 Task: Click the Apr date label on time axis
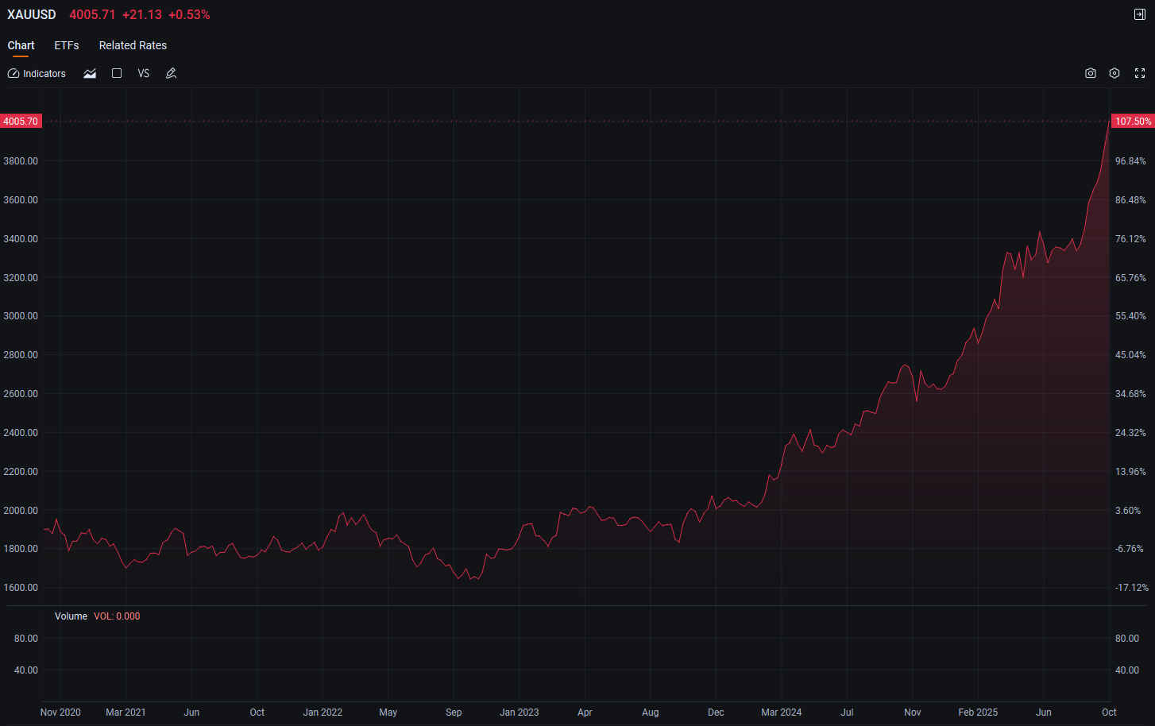[585, 712]
